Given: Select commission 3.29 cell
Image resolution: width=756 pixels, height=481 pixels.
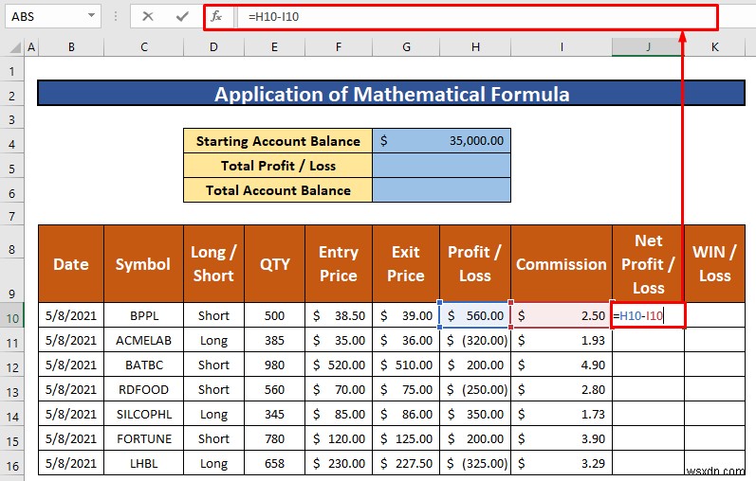Looking at the screenshot, I should point(562,463).
